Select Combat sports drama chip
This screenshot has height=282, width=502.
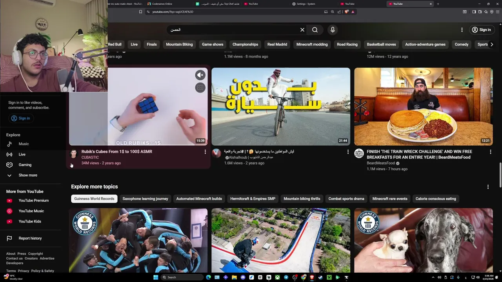point(346,199)
